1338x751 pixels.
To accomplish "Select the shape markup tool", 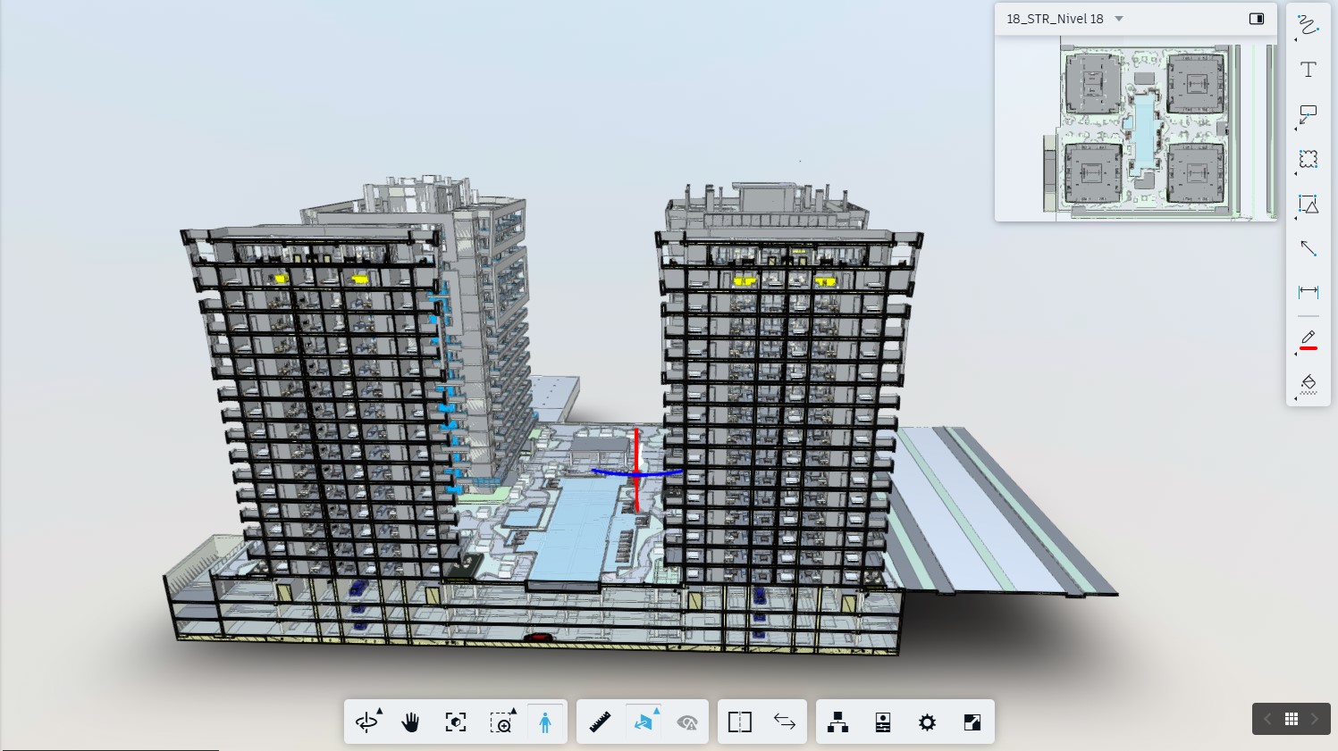I will 1308,204.
